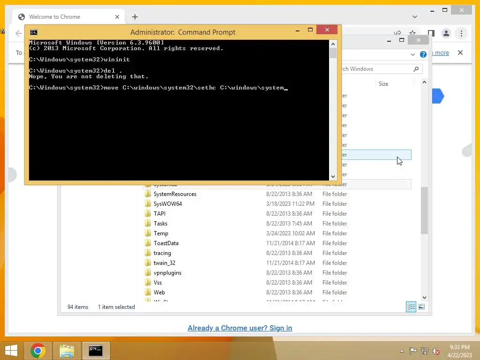Open a new Chrome tab
This screenshot has width=480, height=360.
point(135,17)
